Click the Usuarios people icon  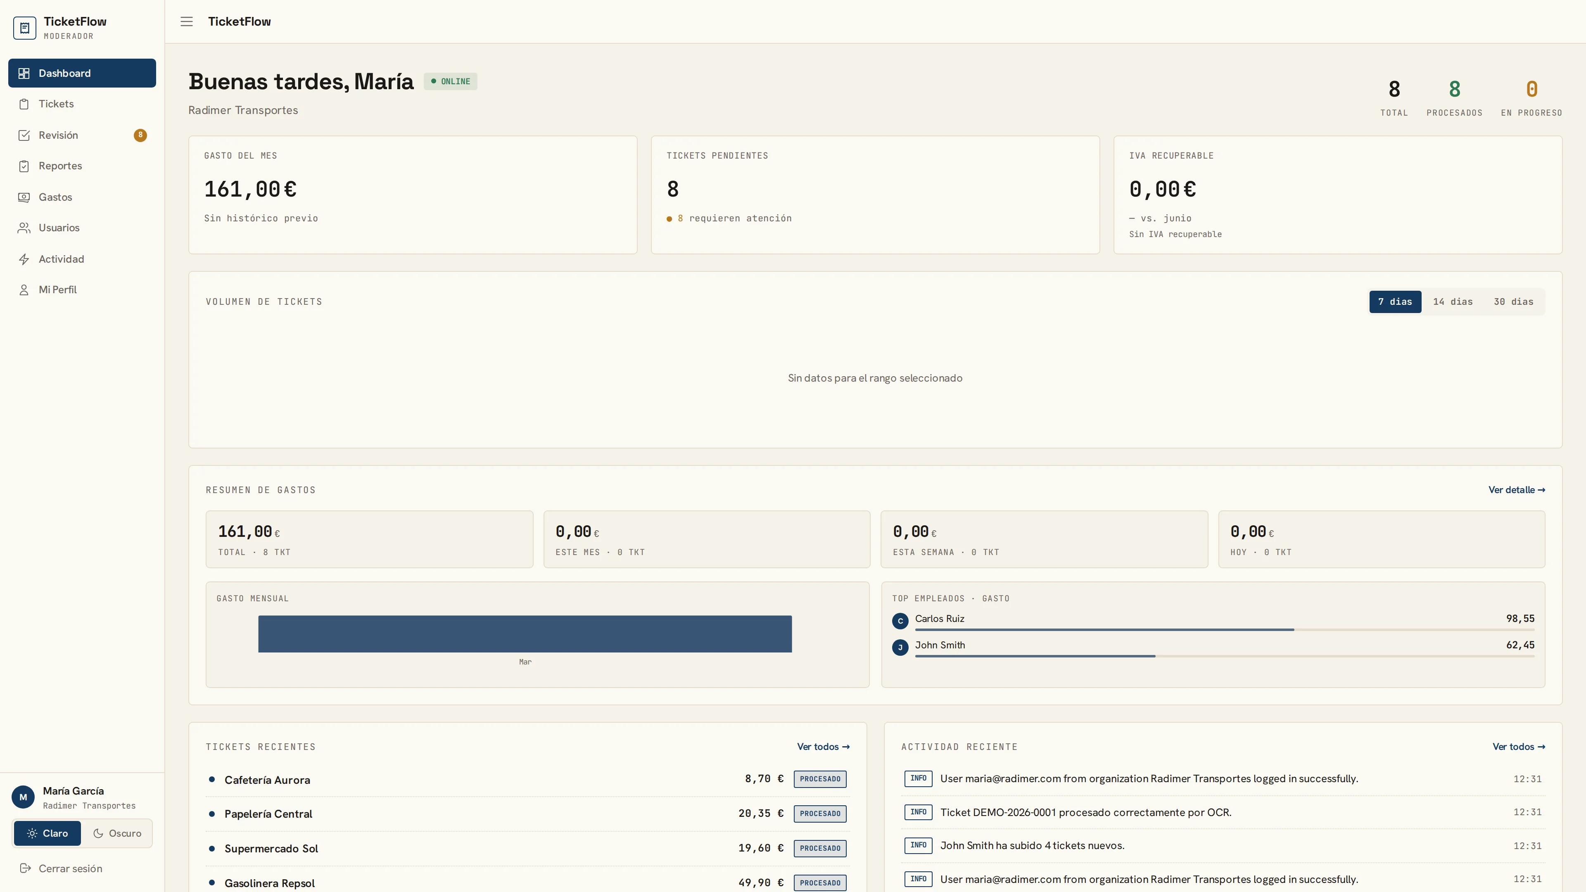point(24,228)
